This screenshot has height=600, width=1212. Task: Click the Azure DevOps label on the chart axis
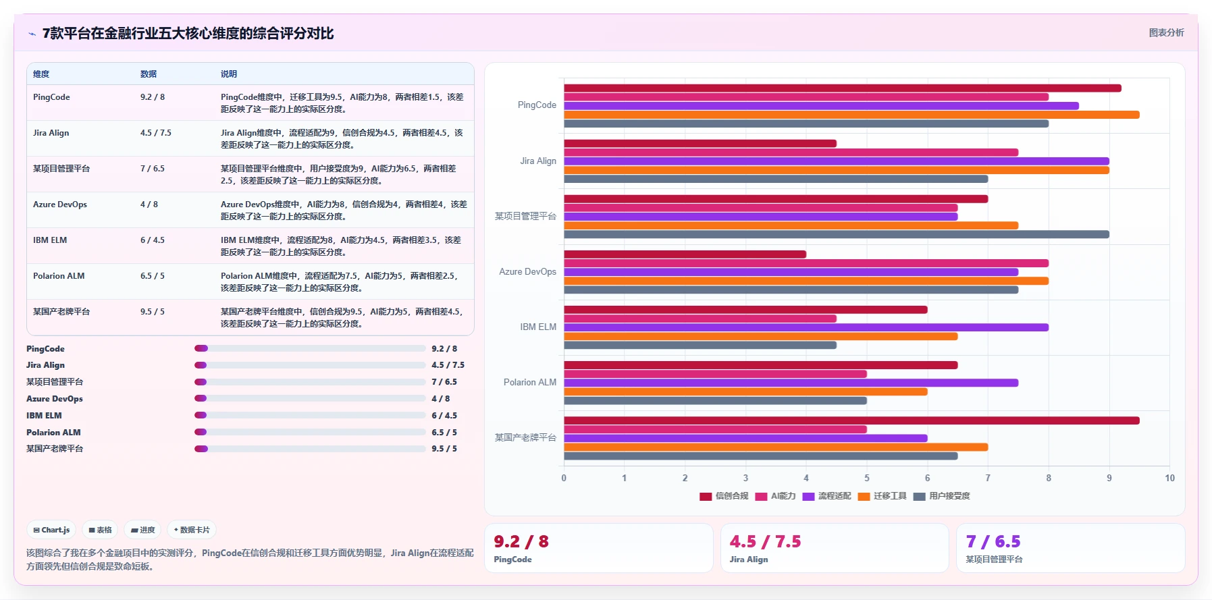pyautogui.click(x=527, y=272)
